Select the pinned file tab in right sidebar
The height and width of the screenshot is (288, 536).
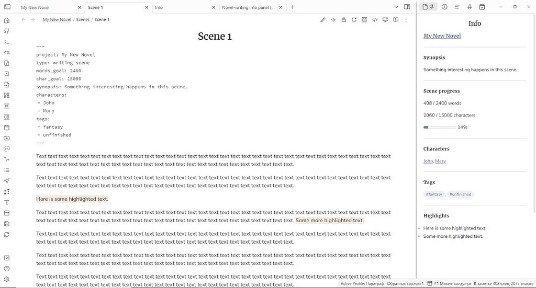(428, 7)
